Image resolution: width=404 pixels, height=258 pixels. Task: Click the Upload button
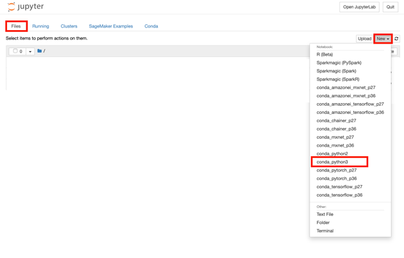coord(364,39)
